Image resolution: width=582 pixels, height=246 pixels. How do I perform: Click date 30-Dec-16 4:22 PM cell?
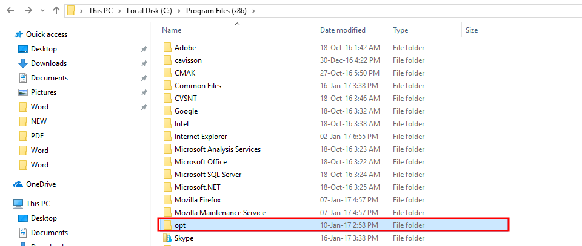(349, 60)
